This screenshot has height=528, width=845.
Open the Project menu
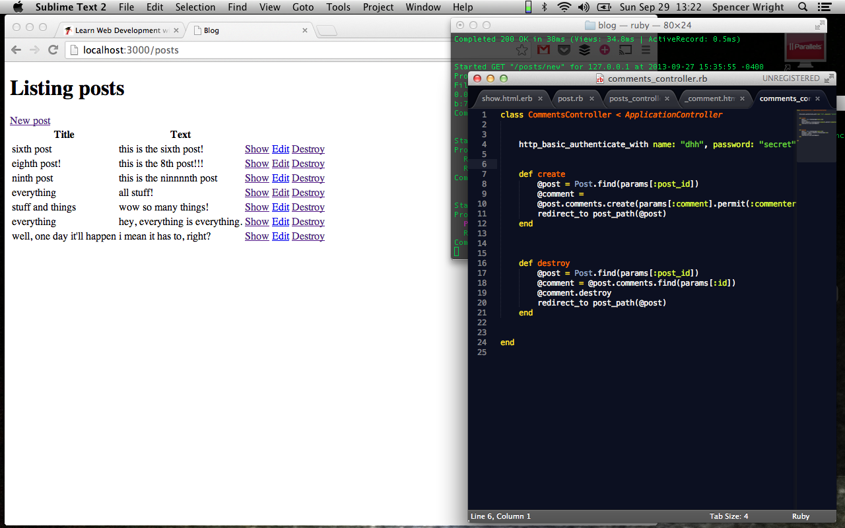click(x=378, y=7)
